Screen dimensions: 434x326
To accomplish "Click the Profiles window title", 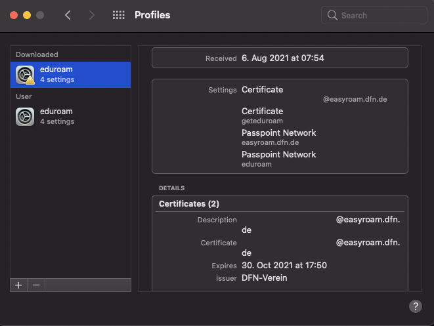I will [x=152, y=15].
